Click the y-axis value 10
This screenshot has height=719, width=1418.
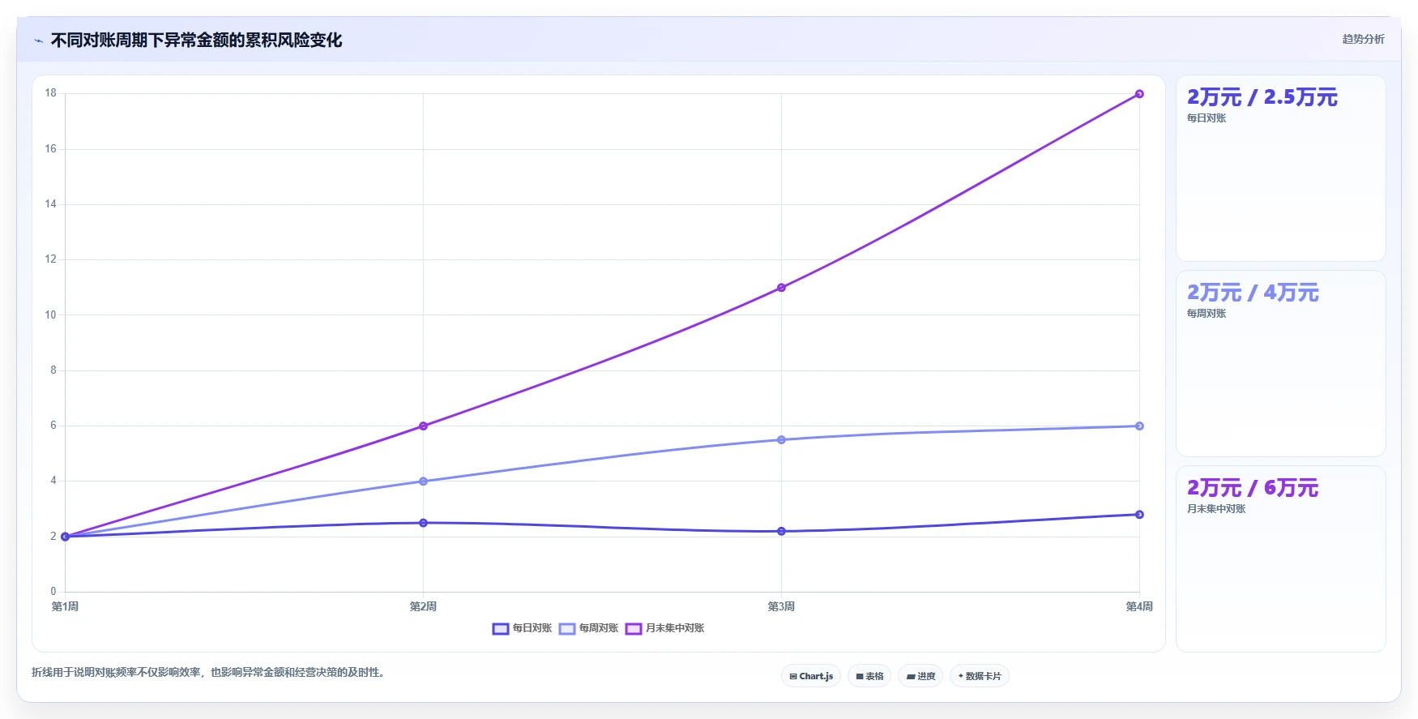(x=51, y=315)
